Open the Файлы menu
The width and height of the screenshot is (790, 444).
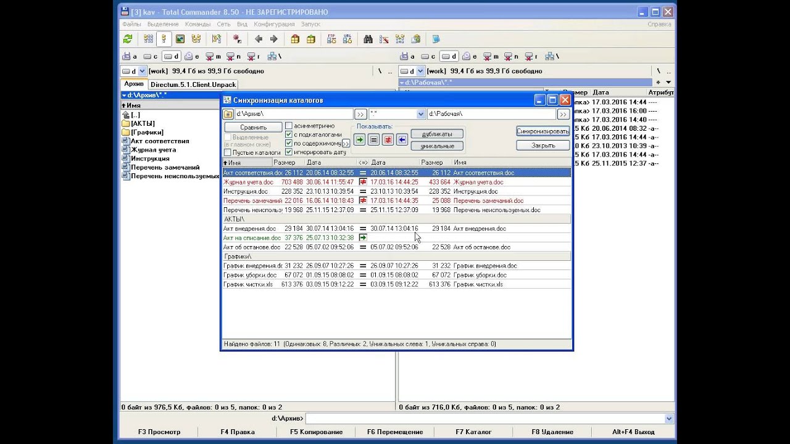(x=131, y=24)
